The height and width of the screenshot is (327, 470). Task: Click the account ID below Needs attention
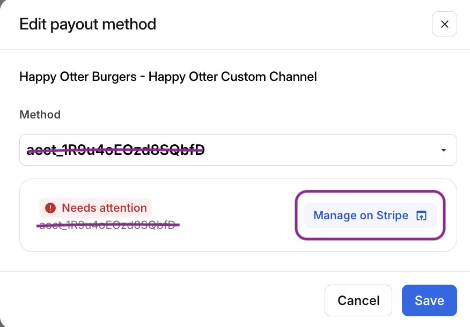coord(108,225)
